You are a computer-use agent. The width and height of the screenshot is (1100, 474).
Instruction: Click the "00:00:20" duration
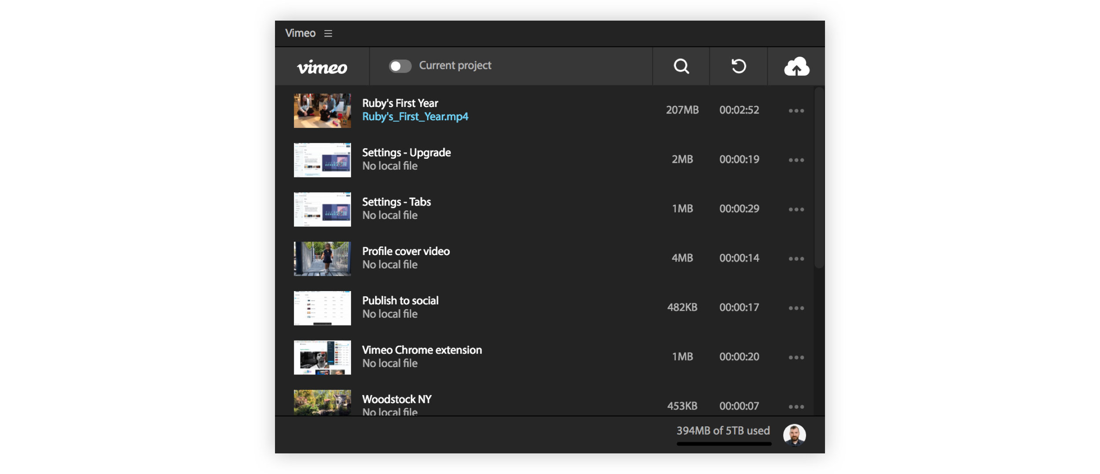[739, 357]
